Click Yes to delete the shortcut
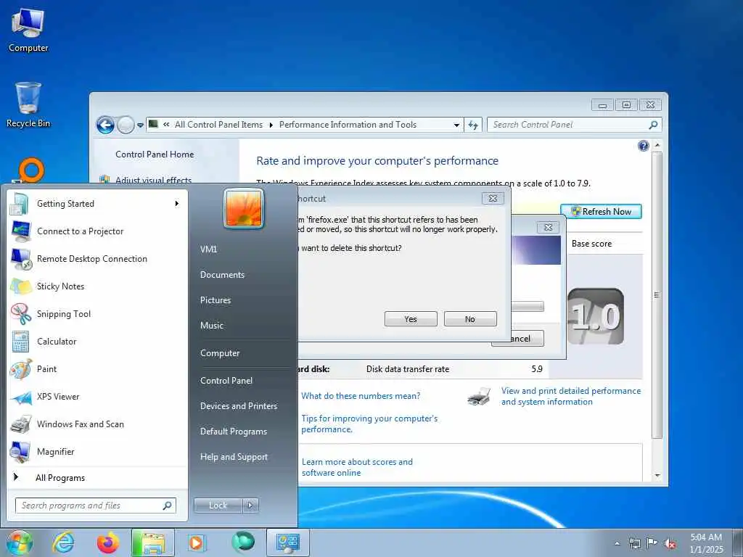The height and width of the screenshot is (557, 743). (411, 319)
